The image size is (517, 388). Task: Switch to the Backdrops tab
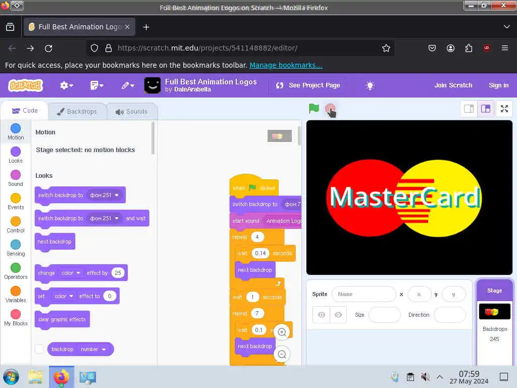[77, 112]
